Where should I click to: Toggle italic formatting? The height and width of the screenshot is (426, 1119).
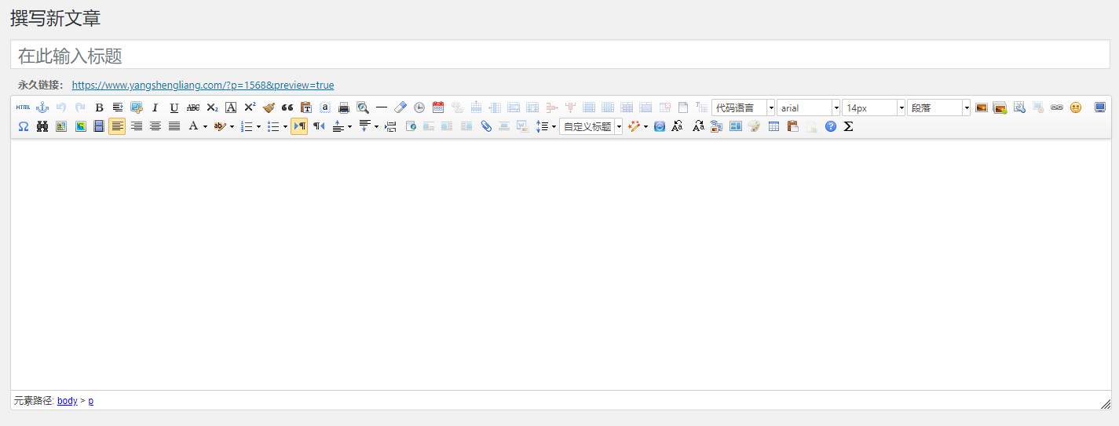tap(155, 107)
